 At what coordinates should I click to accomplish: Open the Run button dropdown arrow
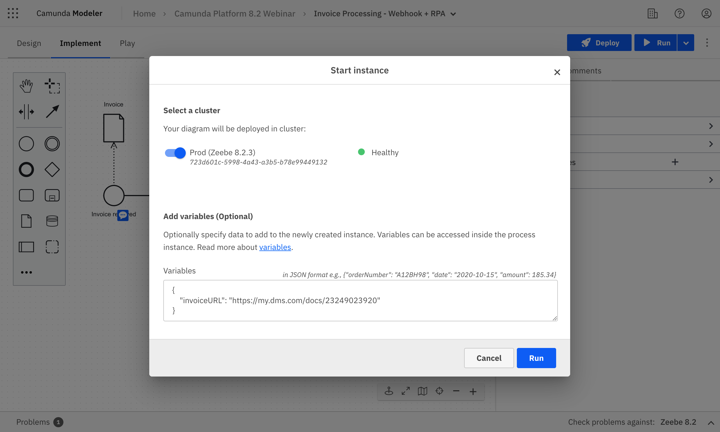click(686, 43)
